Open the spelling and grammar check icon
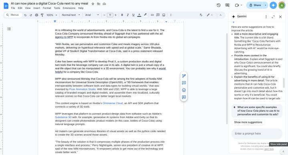 pos(201,15)
